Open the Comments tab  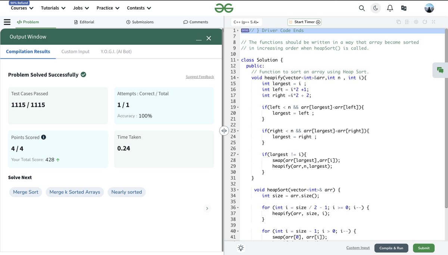tap(196, 22)
